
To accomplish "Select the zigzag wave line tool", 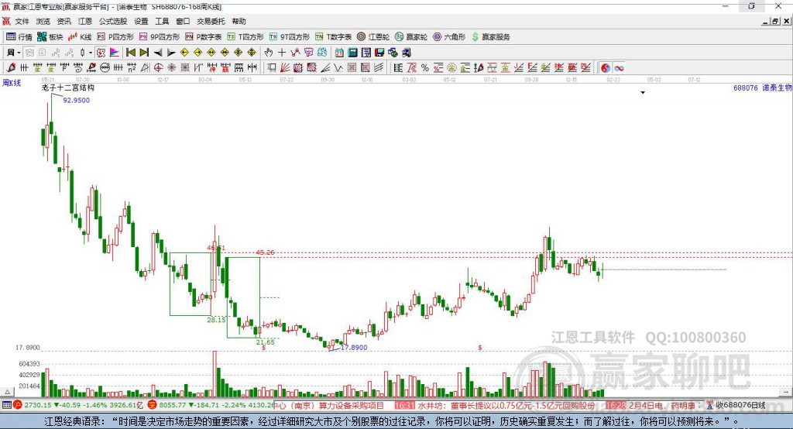I will coord(338,68).
